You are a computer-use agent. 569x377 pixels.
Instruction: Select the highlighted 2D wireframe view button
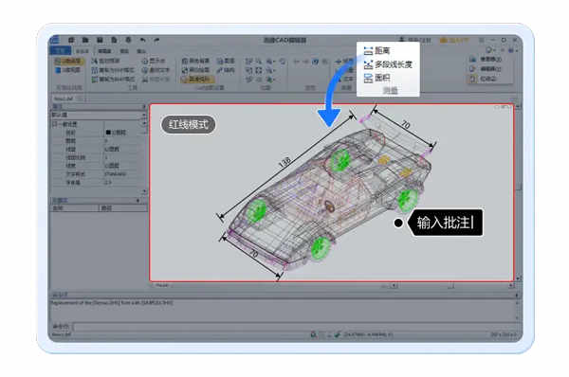tap(69, 62)
